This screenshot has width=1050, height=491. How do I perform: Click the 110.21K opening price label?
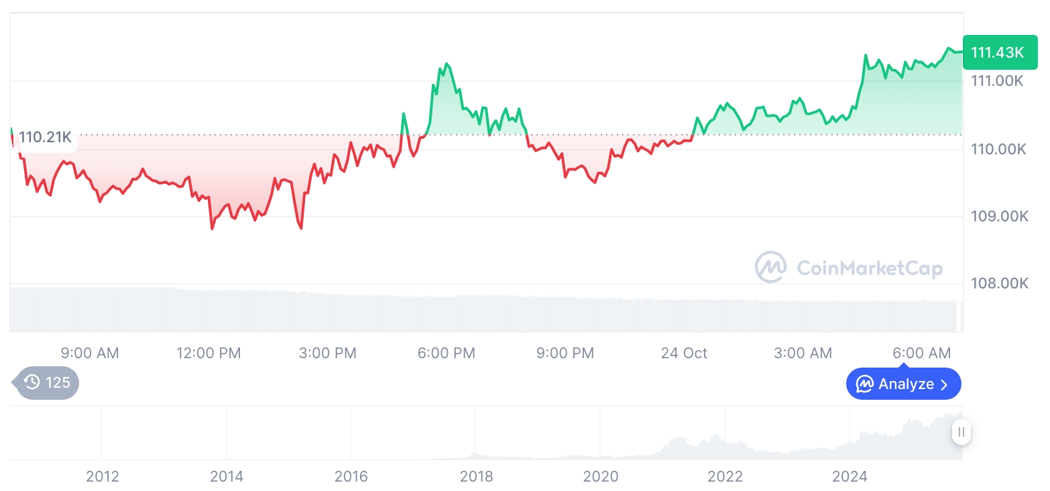pyautogui.click(x=45, y=138)
